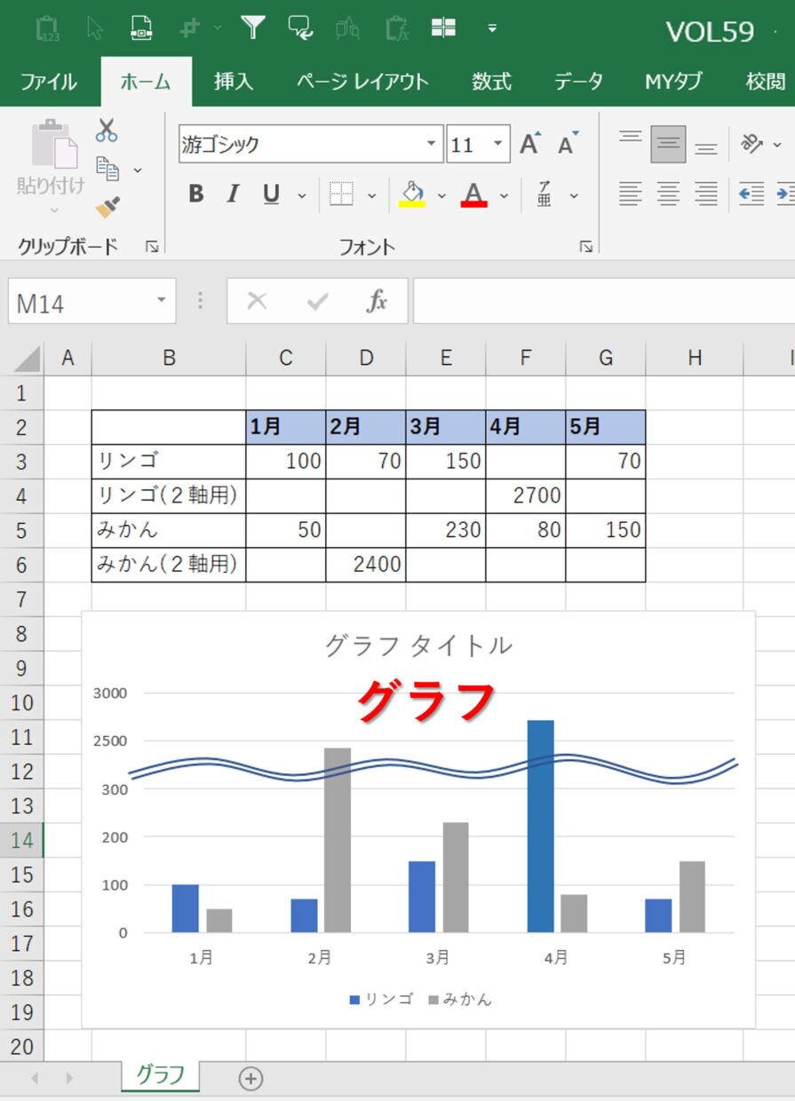Image resolution: width=795 pixels, height=1101 pixels.
Task: Toggle Italic formatting
Action: click(233, 194)
